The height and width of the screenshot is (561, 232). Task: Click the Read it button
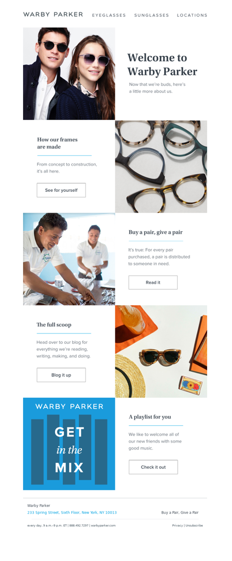pos(153,282)
